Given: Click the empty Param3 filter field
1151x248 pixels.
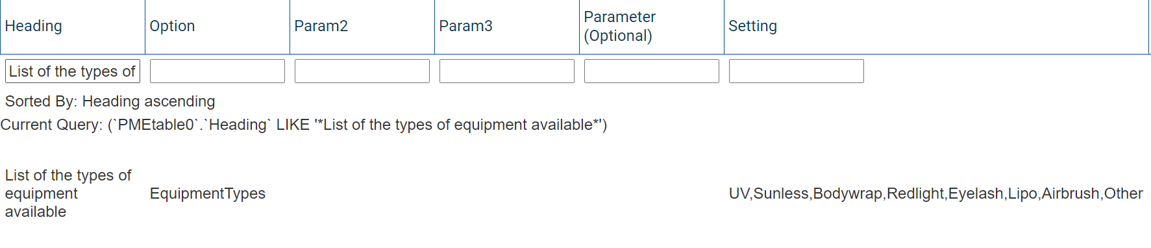Looking at the screenshot, I should (x=507, y=71).
